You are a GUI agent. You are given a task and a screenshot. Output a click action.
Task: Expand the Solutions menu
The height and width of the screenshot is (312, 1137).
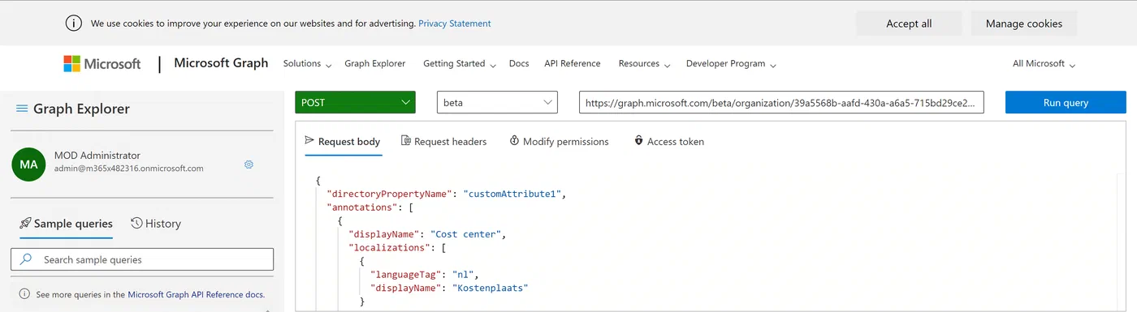pyautogui.click(x=307, y=64)
